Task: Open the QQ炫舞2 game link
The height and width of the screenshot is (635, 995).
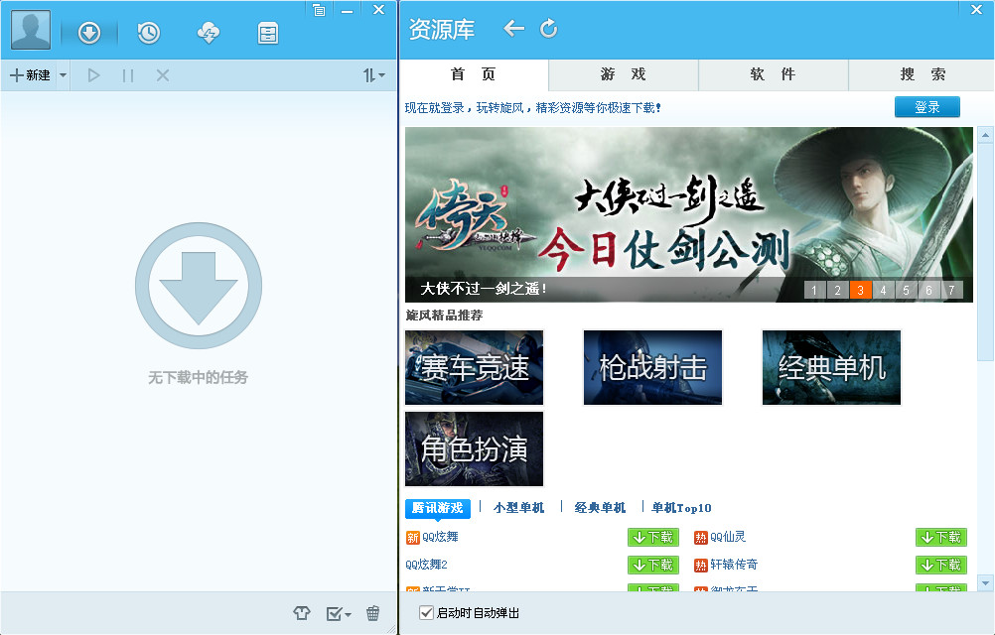Action: (426, 564)
